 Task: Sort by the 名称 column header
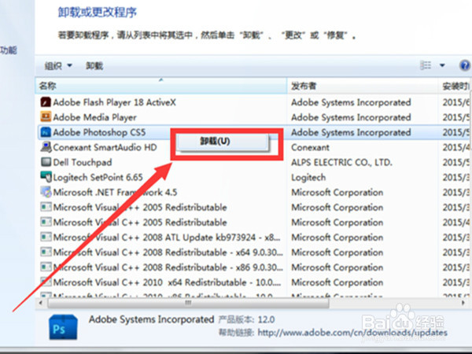coord(161,86)
